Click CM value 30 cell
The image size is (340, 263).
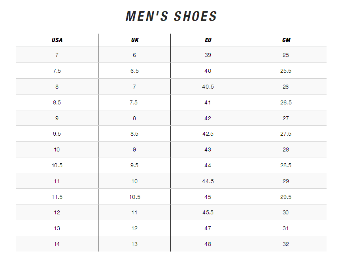[x=286, y=212]
